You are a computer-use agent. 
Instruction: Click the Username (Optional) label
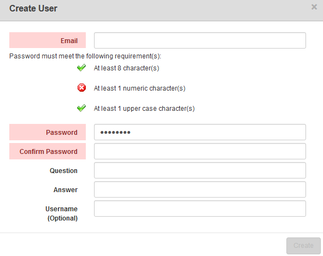click(x=61, y=213)
